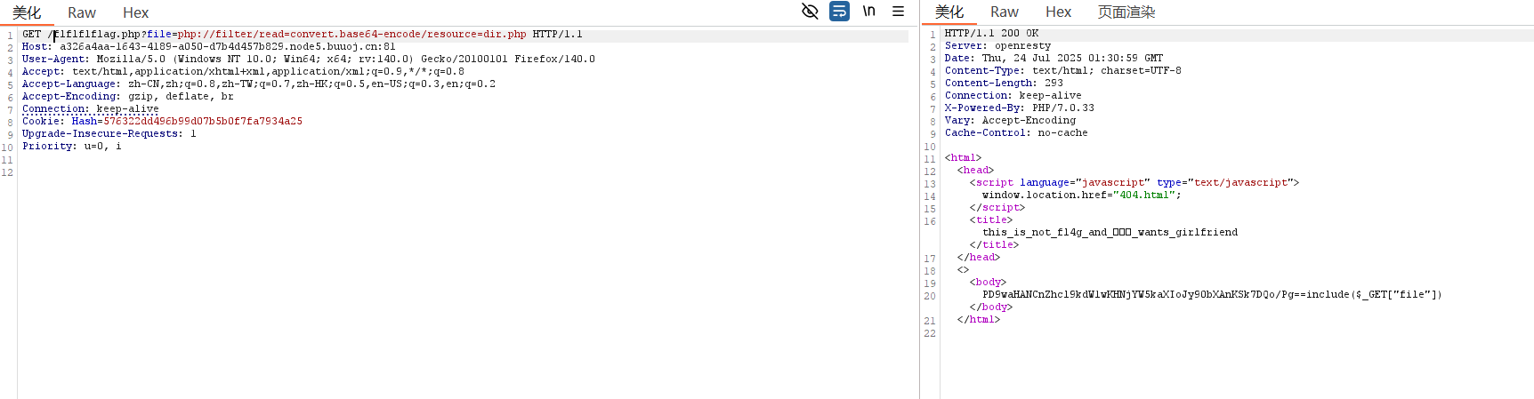Click the php://filter payload in request line
This screenshot has width=1534, height=399.
[x=351, y=35]
